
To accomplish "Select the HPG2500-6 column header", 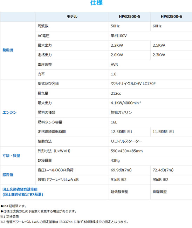I will tap(171, 16).
